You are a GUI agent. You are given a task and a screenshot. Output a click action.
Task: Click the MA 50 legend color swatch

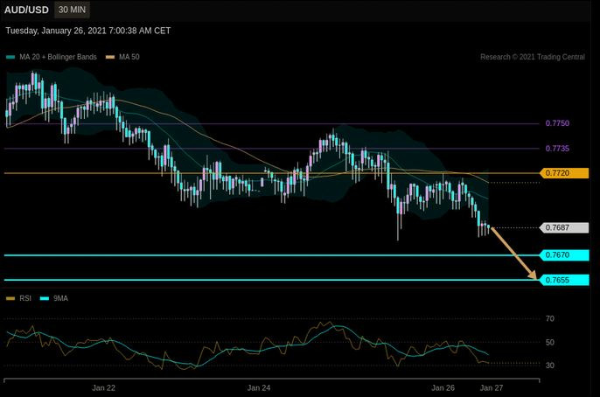point(110,57)
